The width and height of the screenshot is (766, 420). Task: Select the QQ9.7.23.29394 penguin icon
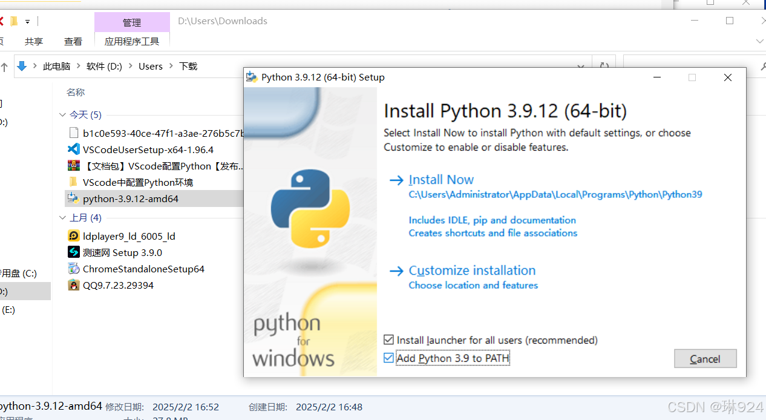73,285
